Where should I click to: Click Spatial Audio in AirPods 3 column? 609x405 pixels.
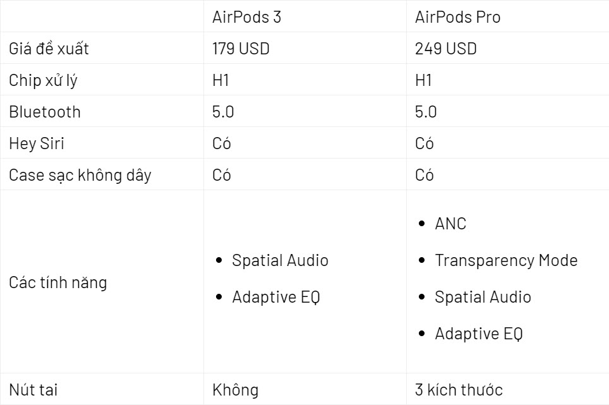coord(280,260)
